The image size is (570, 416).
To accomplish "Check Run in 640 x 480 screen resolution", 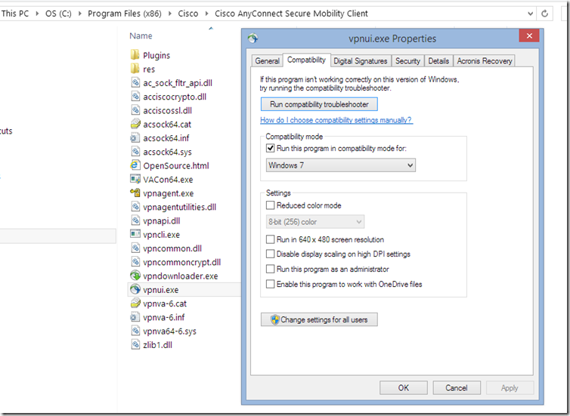I will pos(270,239).
